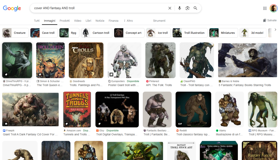Switch to the Prodotti tab

coord(65,21)
